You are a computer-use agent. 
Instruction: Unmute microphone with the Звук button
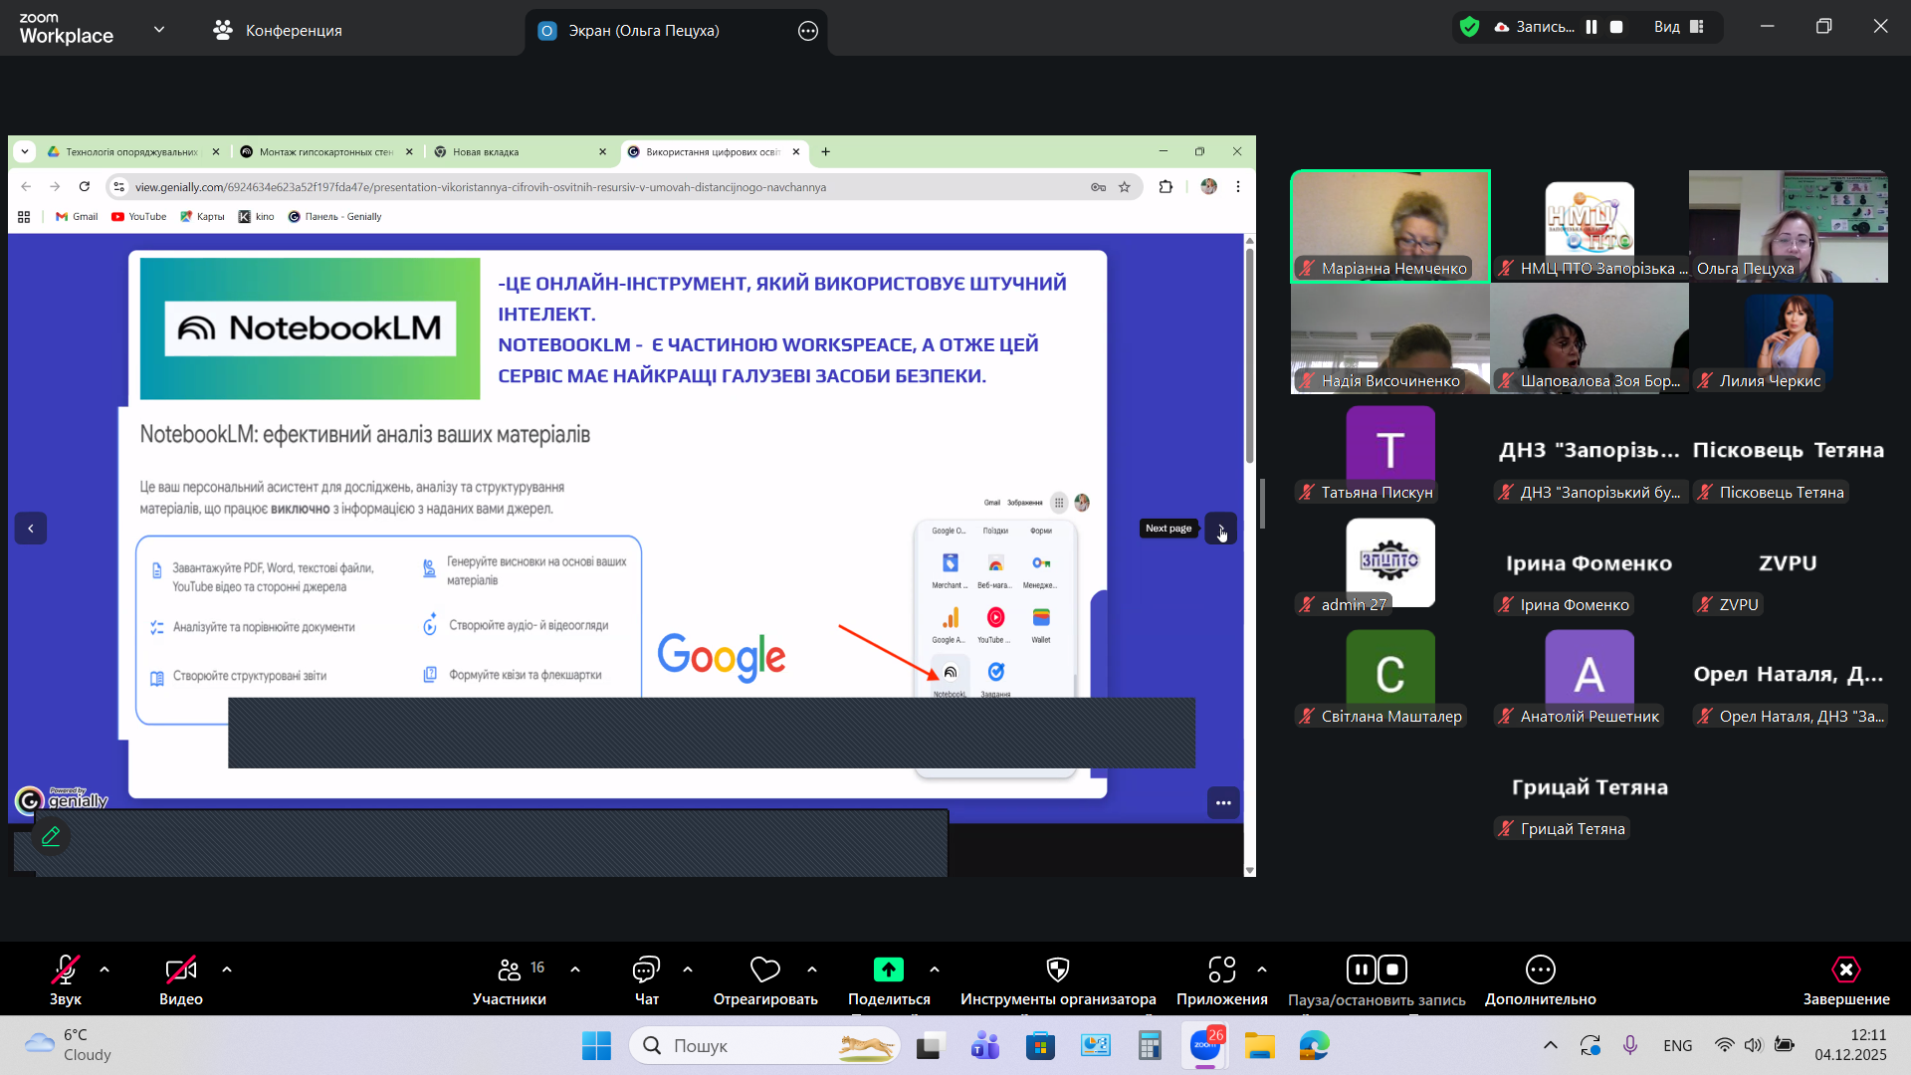pyautogui.click(x=66, y=980)
